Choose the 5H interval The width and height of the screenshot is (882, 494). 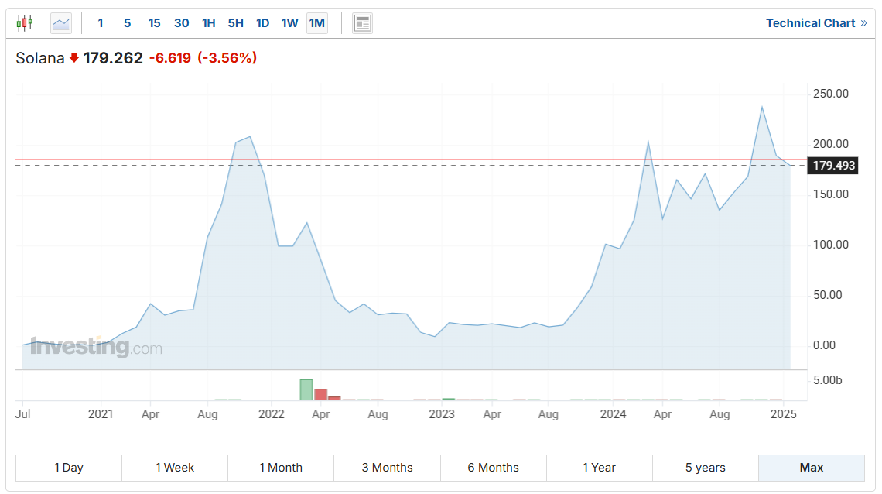click(x=236, y=23)
